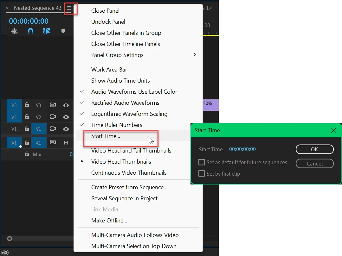Click the A1 source patching indicator
The width and height of the screenshot is (342, 256).
(x=14, y=143)
